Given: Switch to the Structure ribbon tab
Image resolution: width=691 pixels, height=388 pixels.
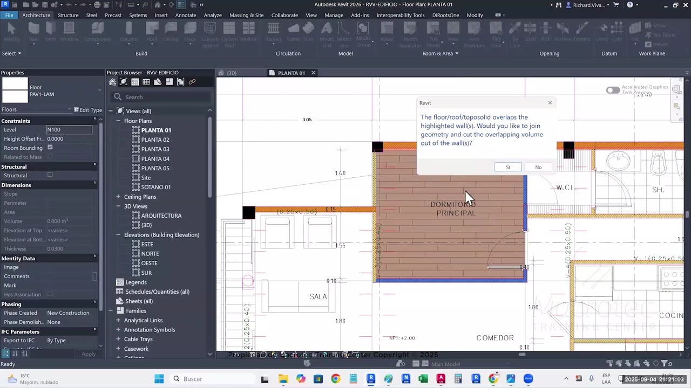Looking at the screenshot, I should coord(68,15).
